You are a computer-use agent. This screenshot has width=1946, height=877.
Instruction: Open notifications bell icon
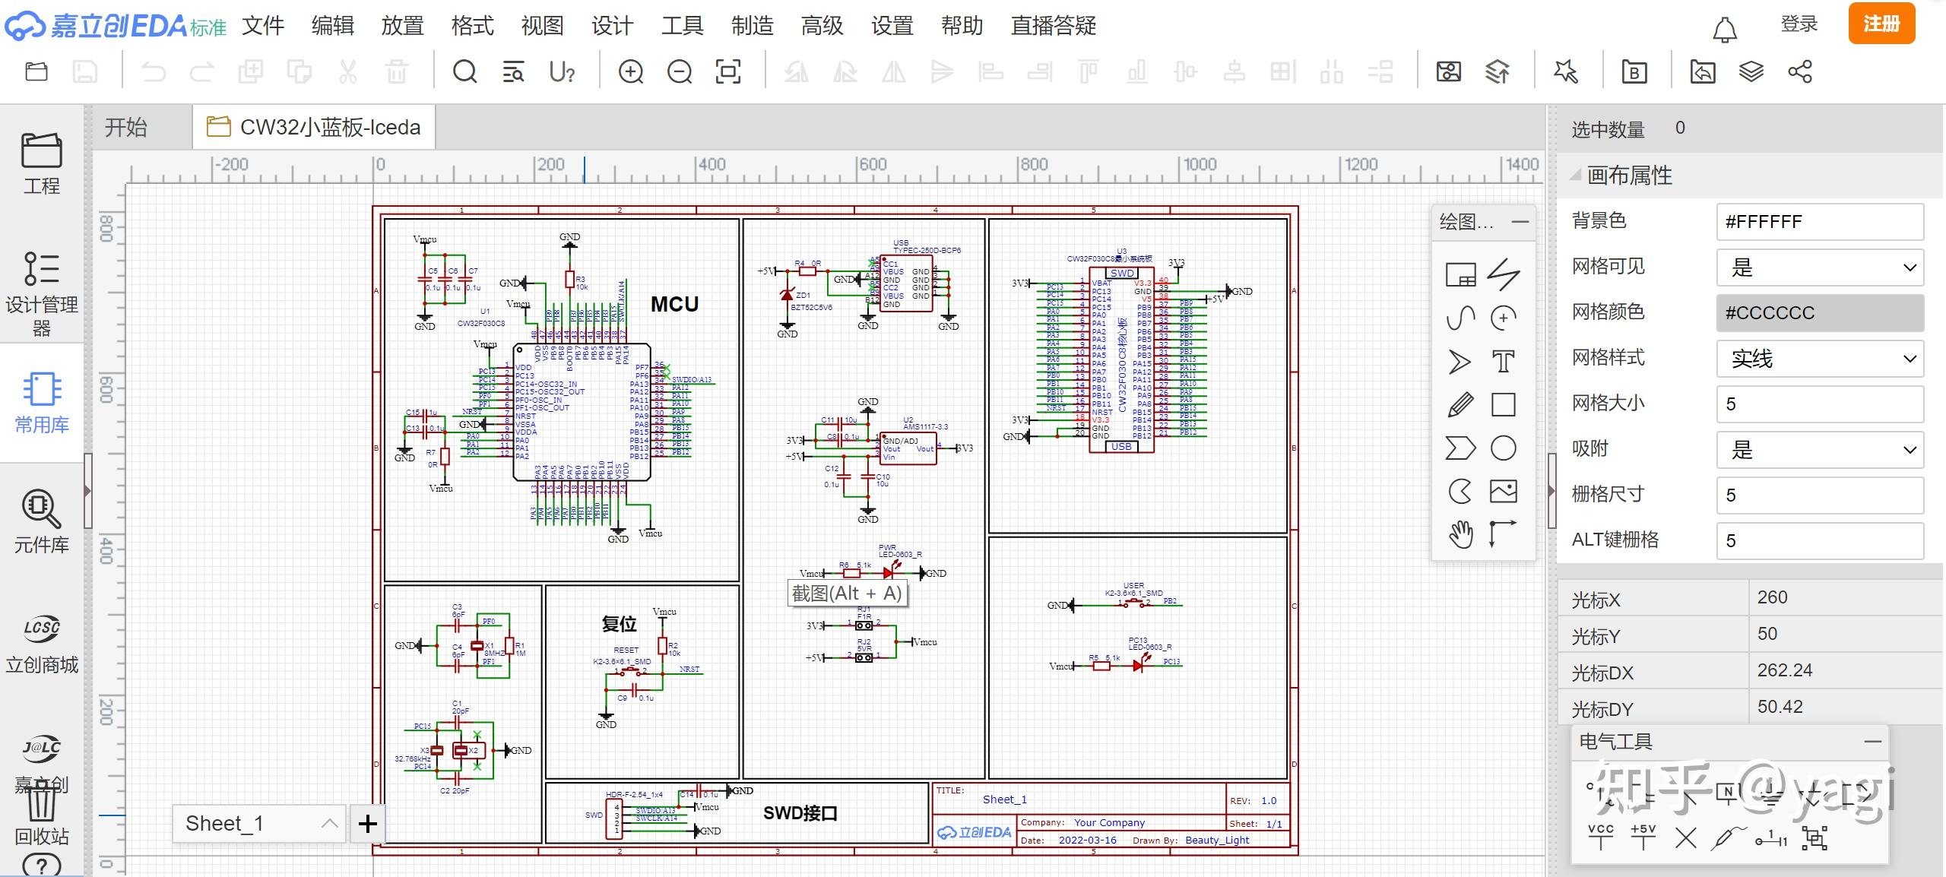pyautogui.click(x=1725, y=29)
